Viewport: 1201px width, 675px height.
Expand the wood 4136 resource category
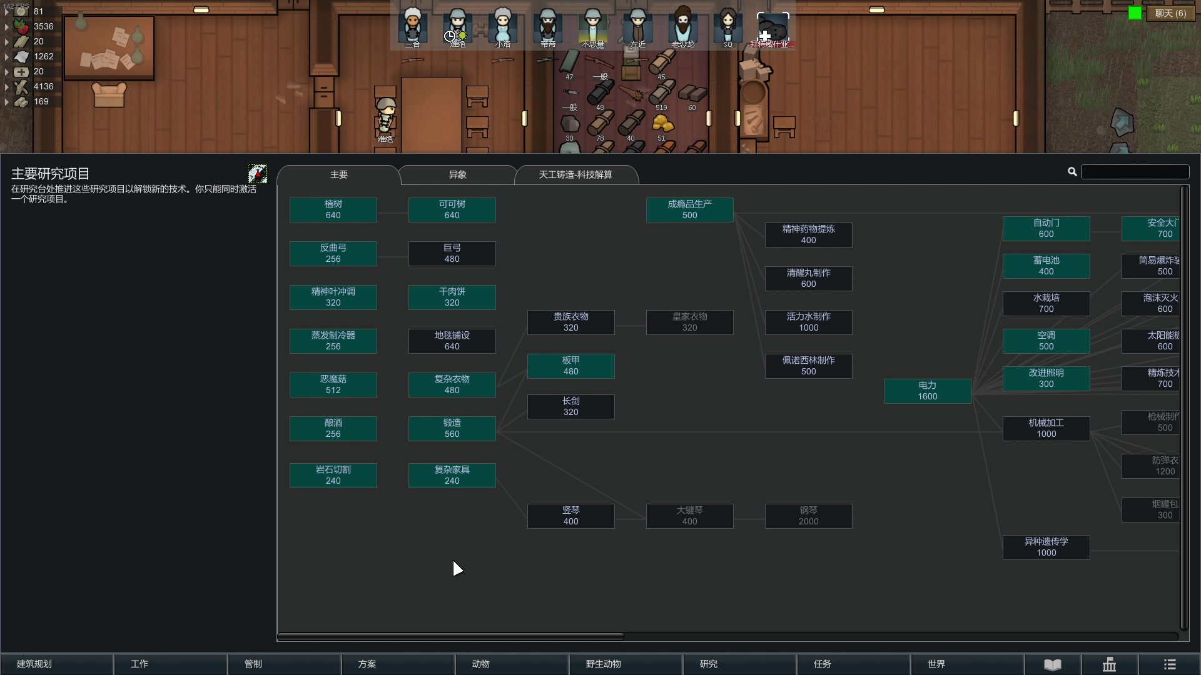6,86
